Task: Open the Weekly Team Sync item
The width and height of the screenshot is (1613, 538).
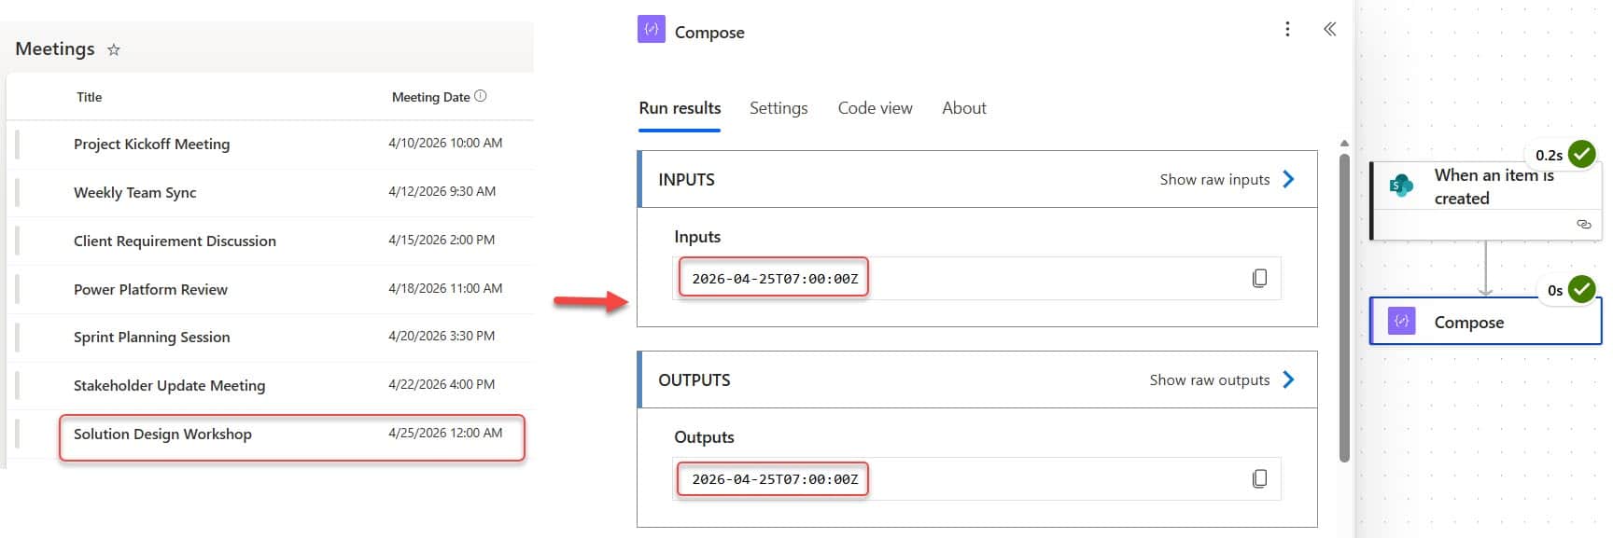Action: pyautogui.click(x=134, y=192)
